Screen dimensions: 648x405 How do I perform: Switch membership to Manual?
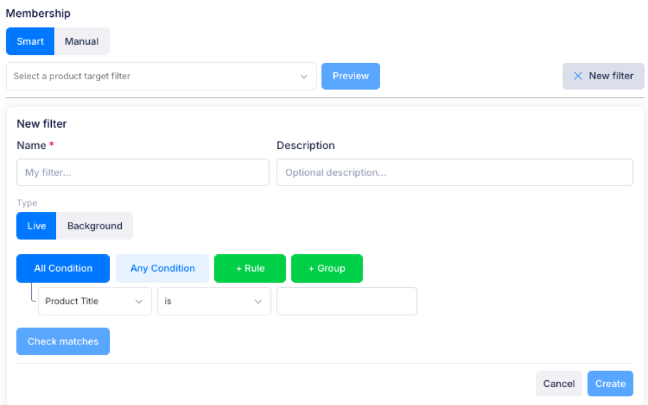(x=82, y=41)
